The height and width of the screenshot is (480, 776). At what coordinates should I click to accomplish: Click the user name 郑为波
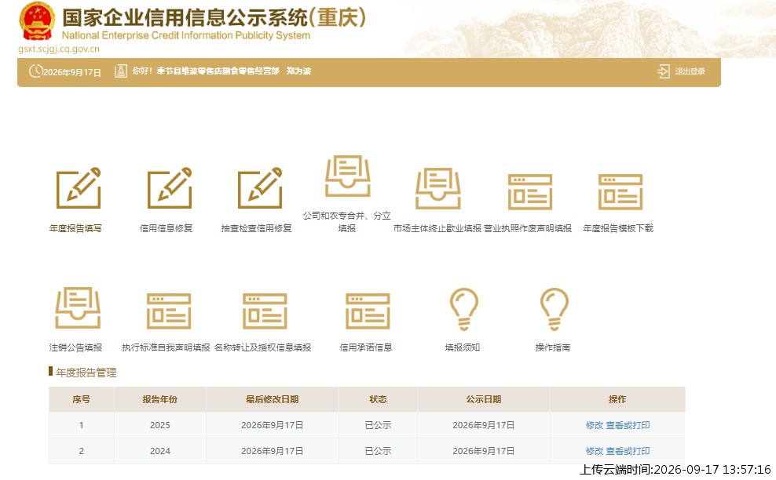point(298,71)
